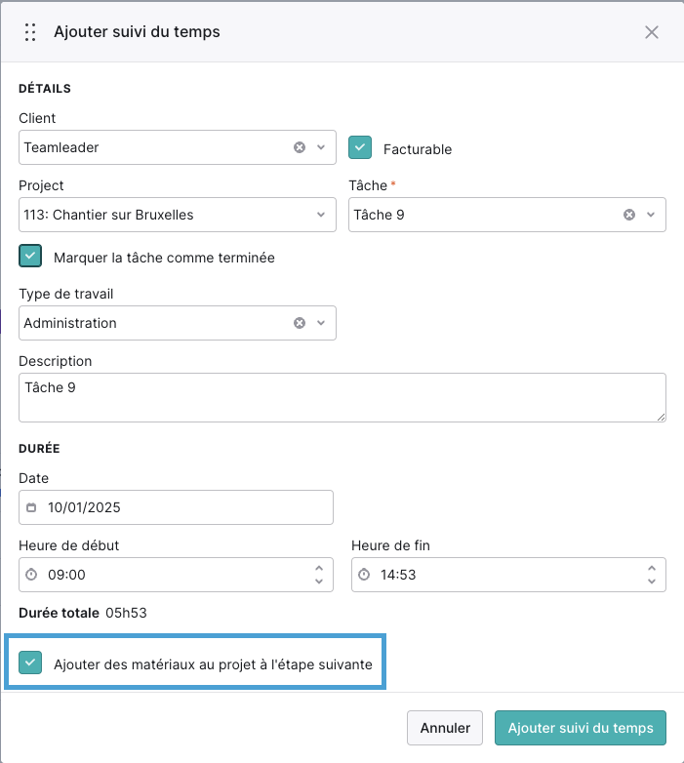
Task: Uncheck Ajouter des matériaux au projet checkbox
Action: tap(30, 663)
